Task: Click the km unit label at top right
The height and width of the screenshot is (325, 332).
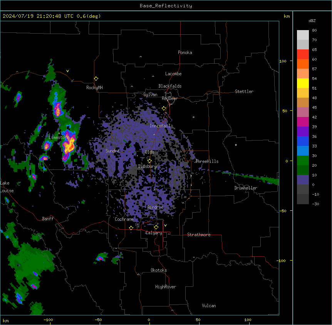Action: coord(287,16)
